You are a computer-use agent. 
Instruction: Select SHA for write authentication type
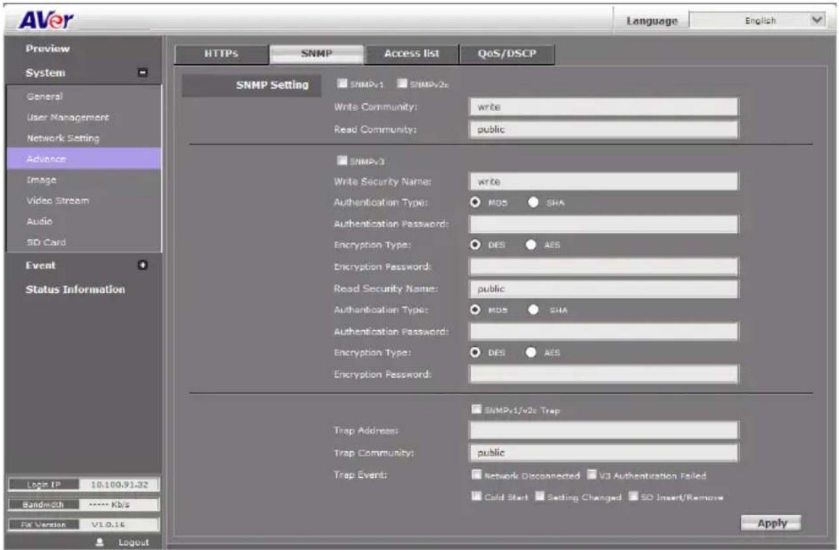pyautogui.click(x=534, y=203)
